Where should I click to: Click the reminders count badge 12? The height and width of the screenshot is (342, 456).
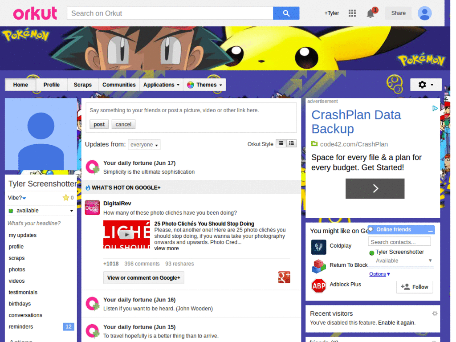click(x=69, y=326)
